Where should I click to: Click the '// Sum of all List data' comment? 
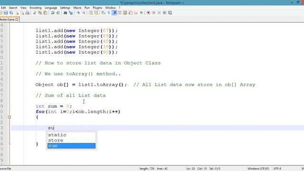[x=71, y=95]
